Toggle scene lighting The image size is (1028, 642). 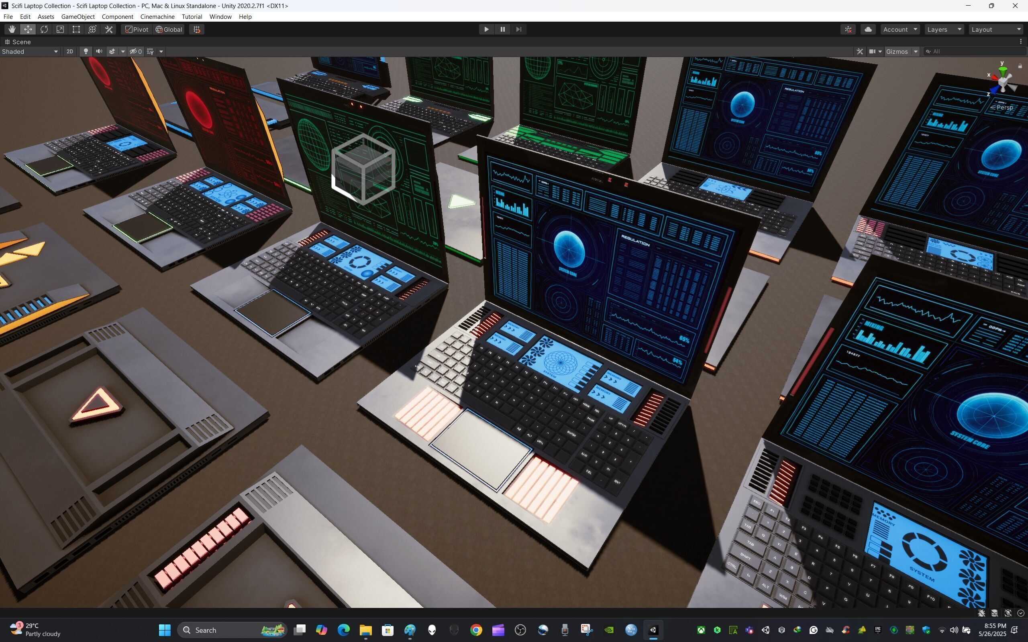tap(86, 51)
